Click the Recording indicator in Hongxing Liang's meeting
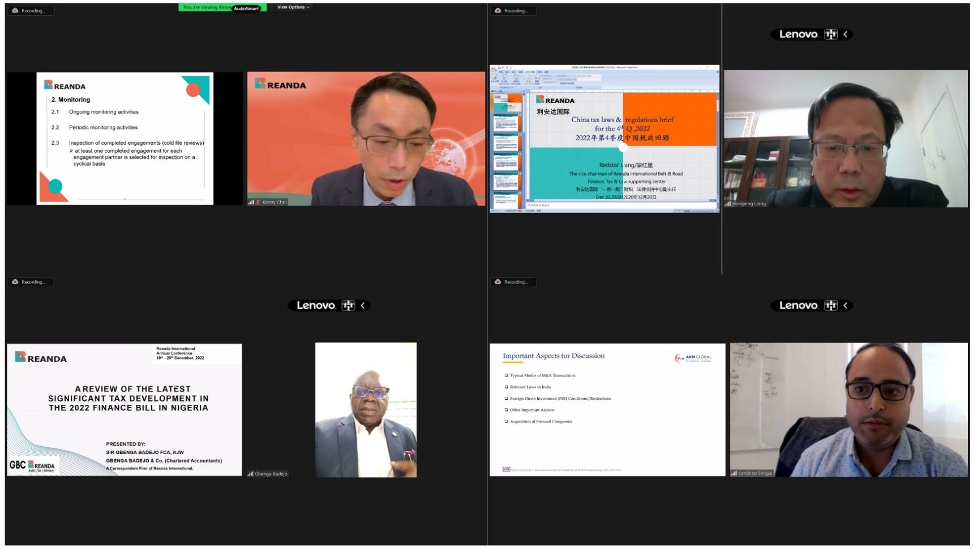Viewport: 977px width, 549px height. pos(513,11)
